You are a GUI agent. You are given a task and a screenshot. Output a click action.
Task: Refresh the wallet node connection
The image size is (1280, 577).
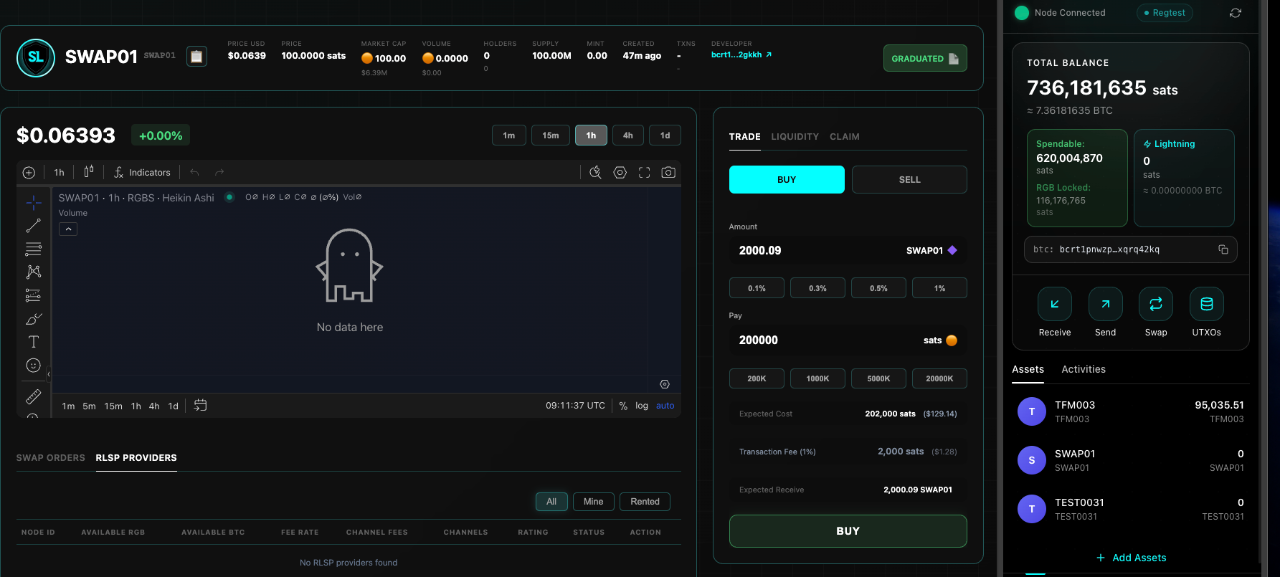click(1236, 13)
